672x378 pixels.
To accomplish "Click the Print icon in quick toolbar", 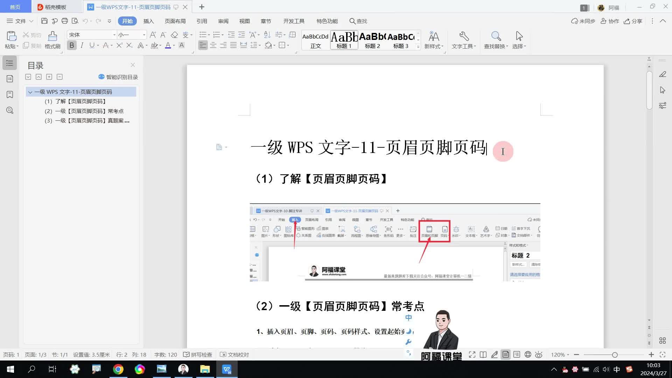I will pos(65,21).
